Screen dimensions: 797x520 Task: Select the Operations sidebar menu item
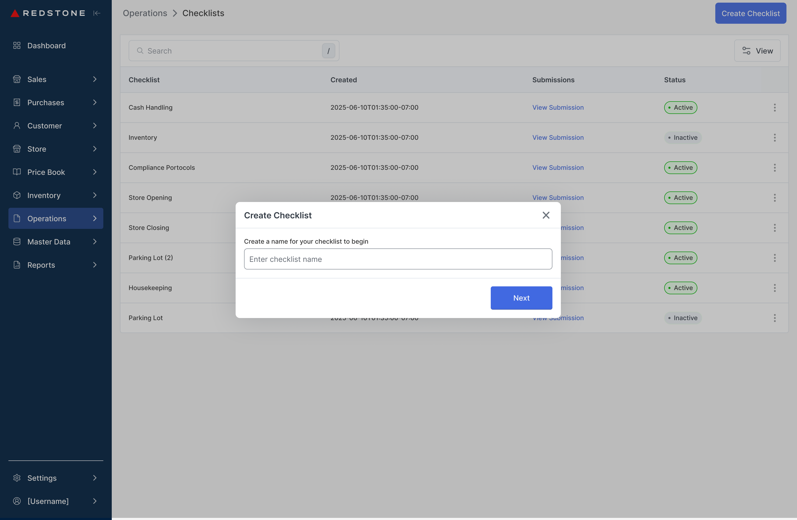pos(47,218)
